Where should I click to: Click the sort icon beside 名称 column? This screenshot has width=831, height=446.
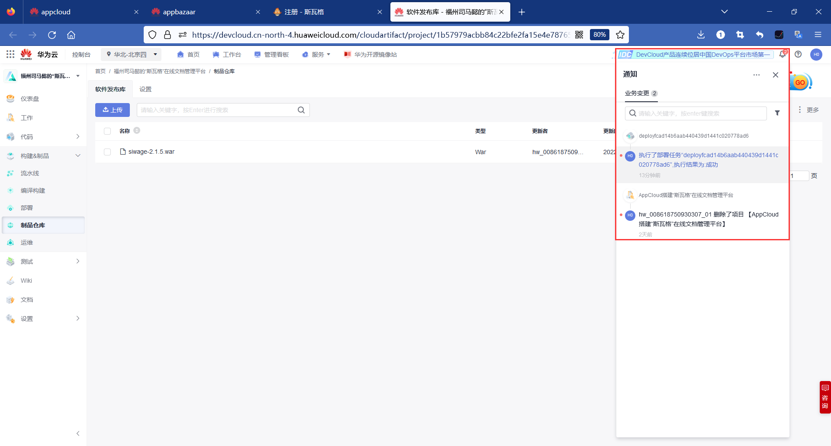click(x=137, y=130)
